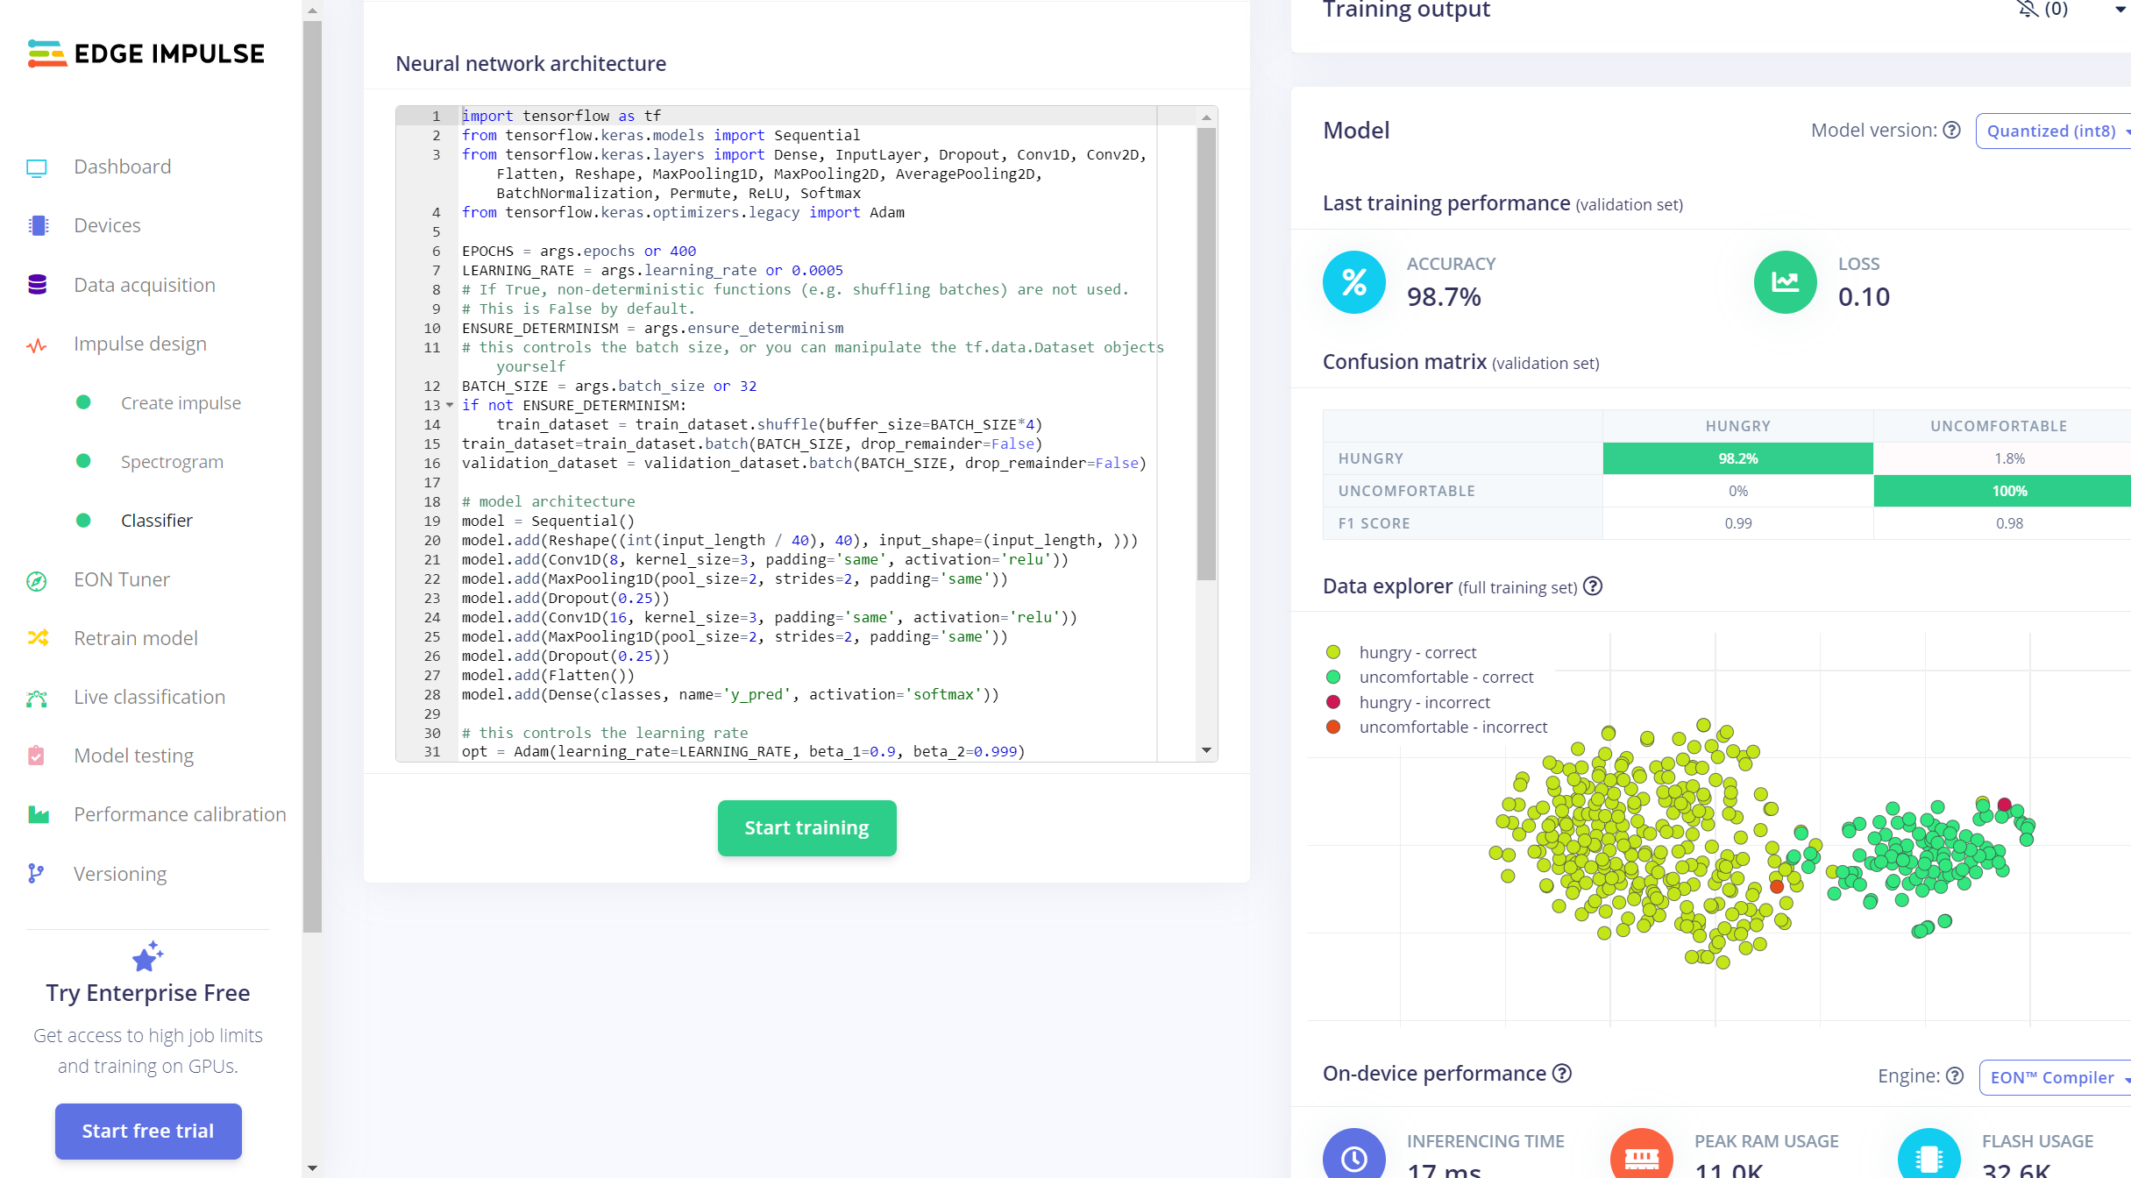Image resolution: width=2131 pixels, height=1178 pixels.
Task: Click code editor vertical scrollbar down arrow
Action: click(1206, 750)
